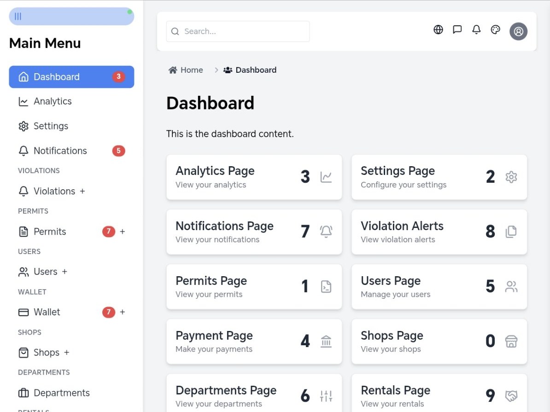Click the Payment Page bank icon
The image size is (550, 412).
coord(326,341)
